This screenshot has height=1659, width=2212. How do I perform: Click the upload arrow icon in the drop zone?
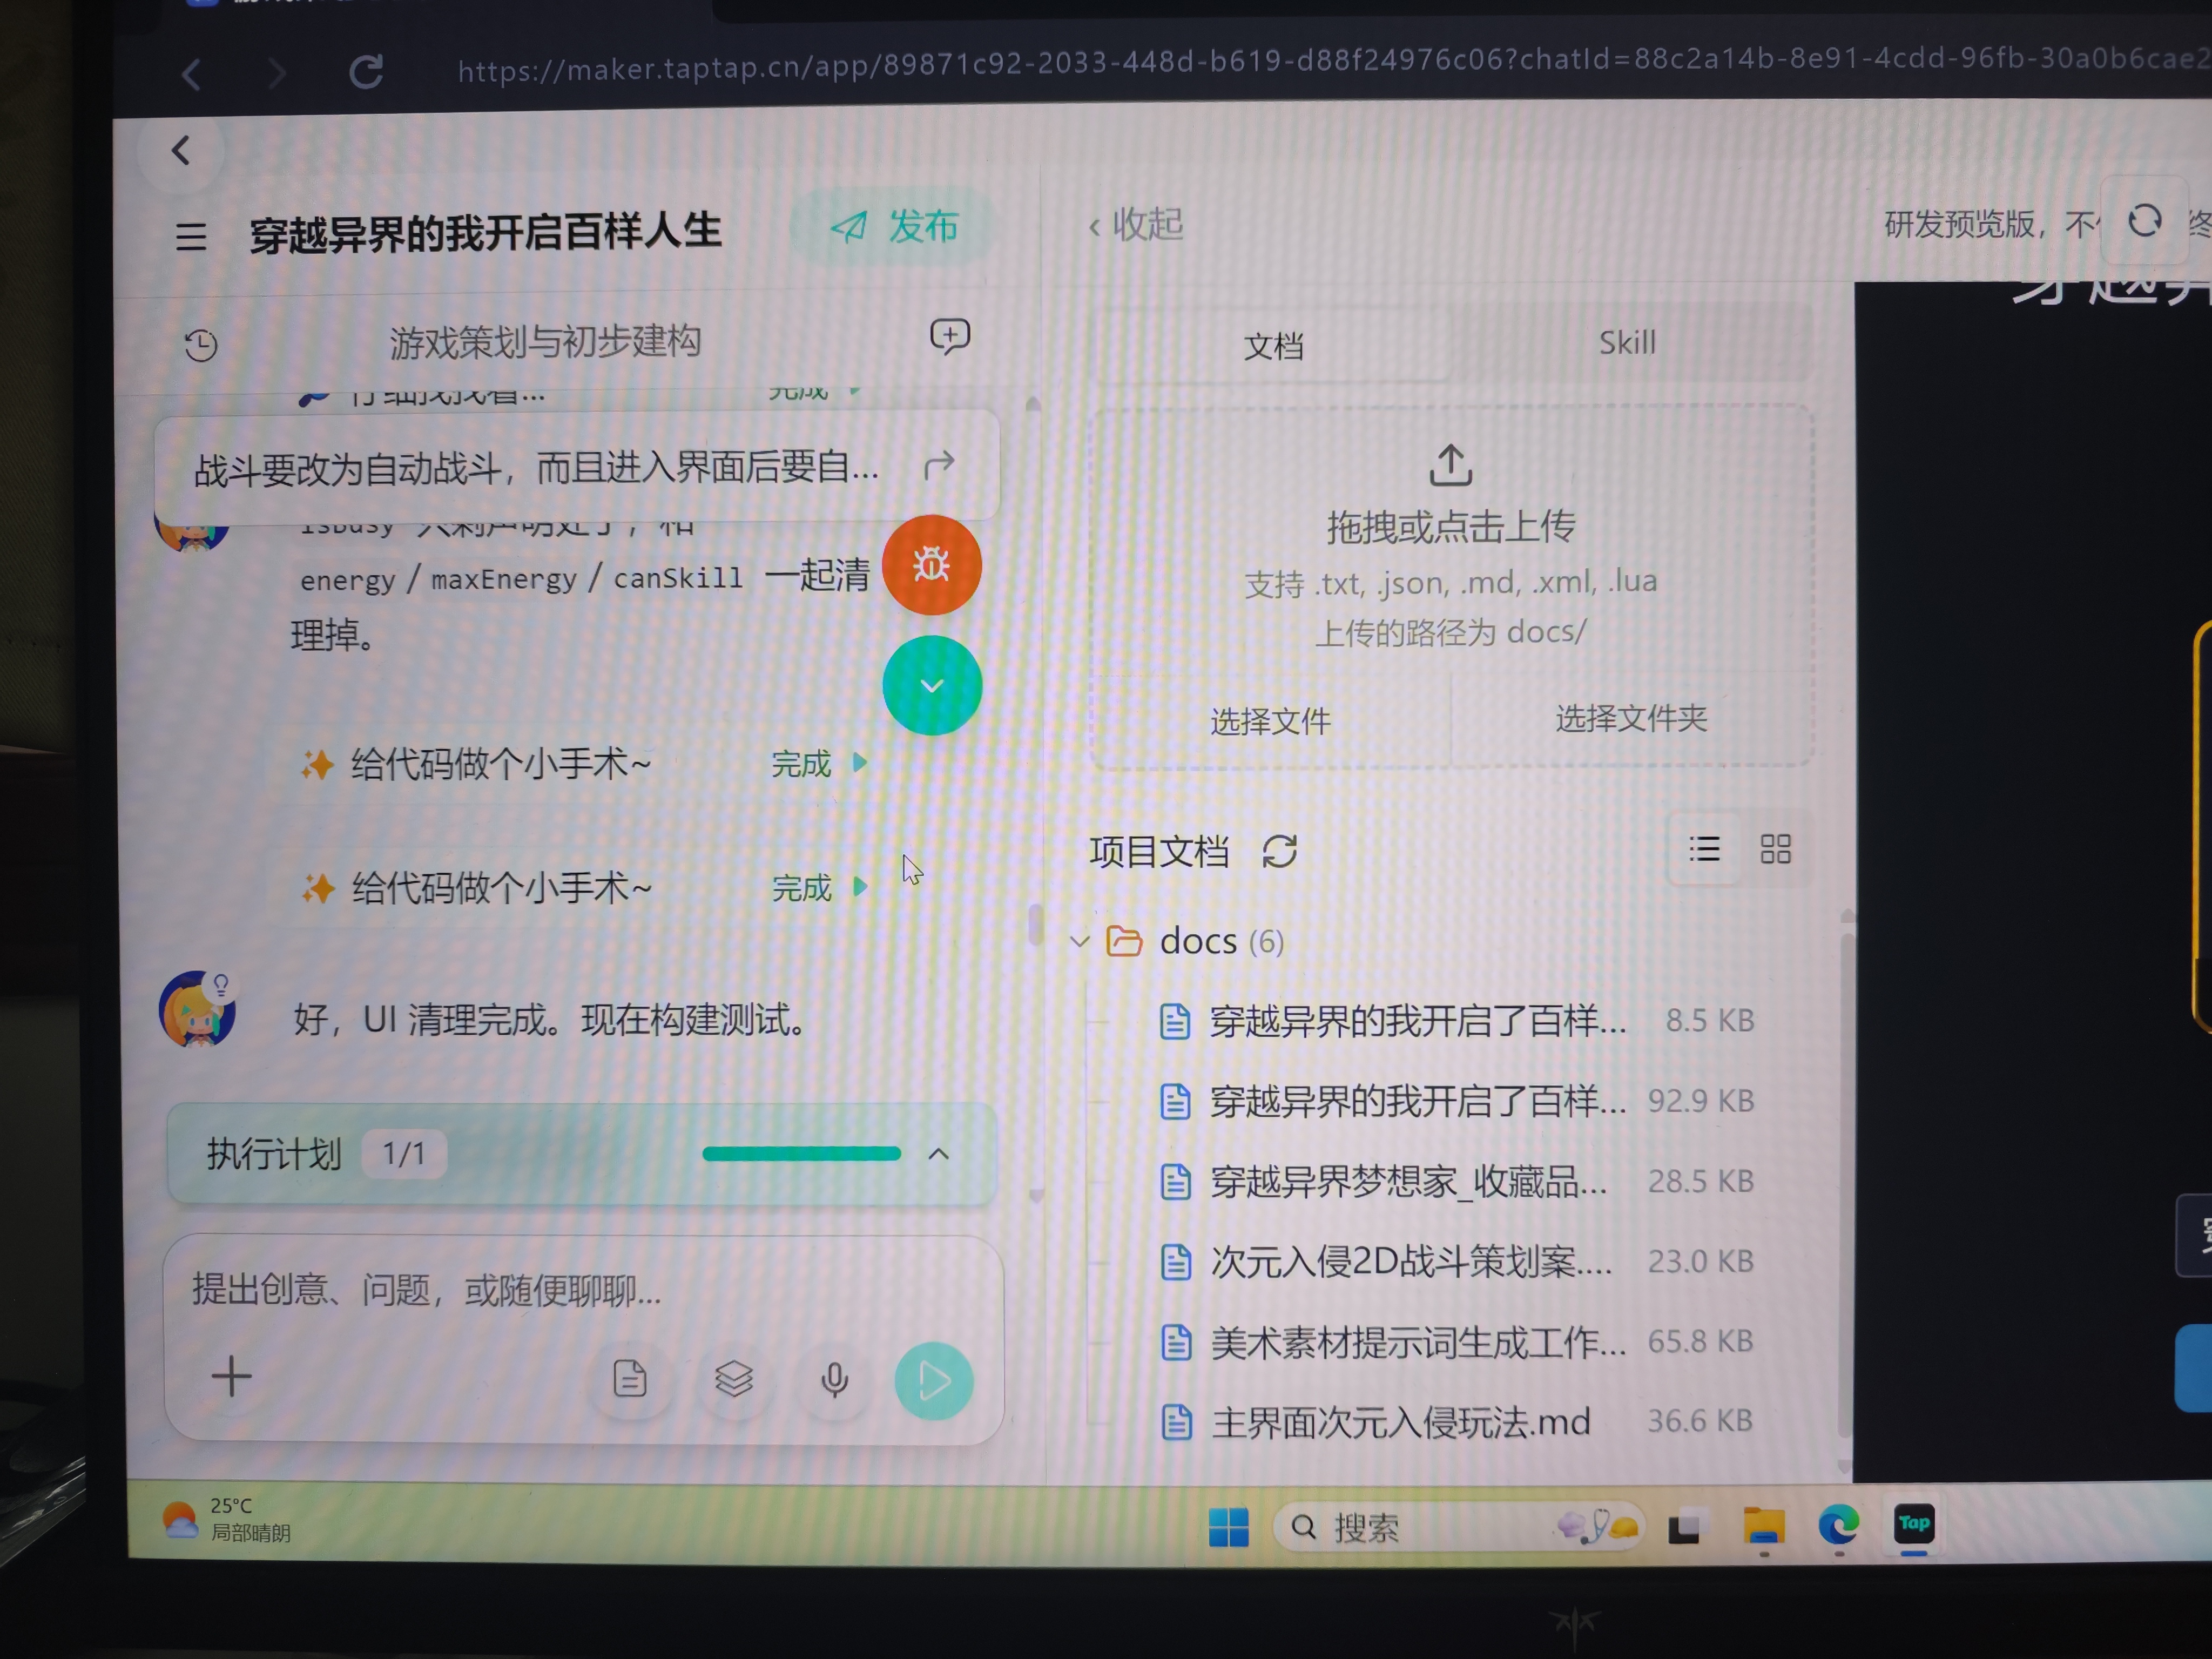tap(1450, 465)
